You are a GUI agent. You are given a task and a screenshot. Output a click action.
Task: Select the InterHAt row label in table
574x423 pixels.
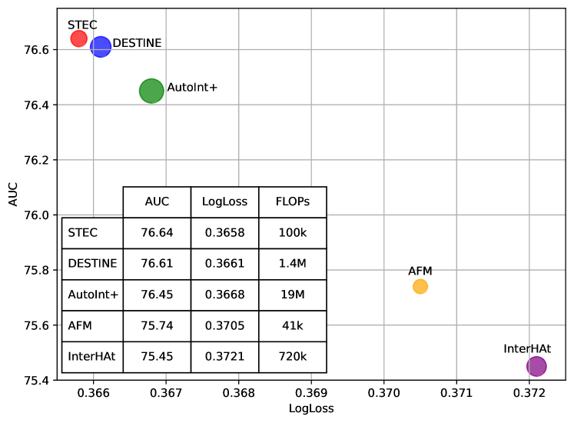coord(92,357)
